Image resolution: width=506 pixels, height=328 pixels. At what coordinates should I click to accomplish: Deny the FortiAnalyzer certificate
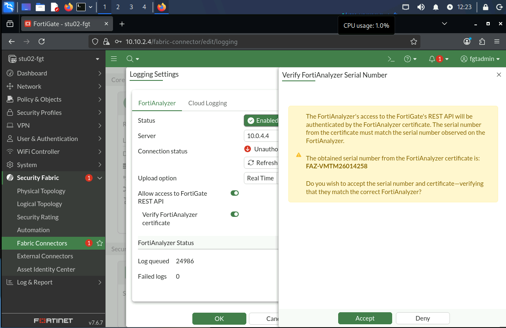pyautogui.click(x=423, y=318)
